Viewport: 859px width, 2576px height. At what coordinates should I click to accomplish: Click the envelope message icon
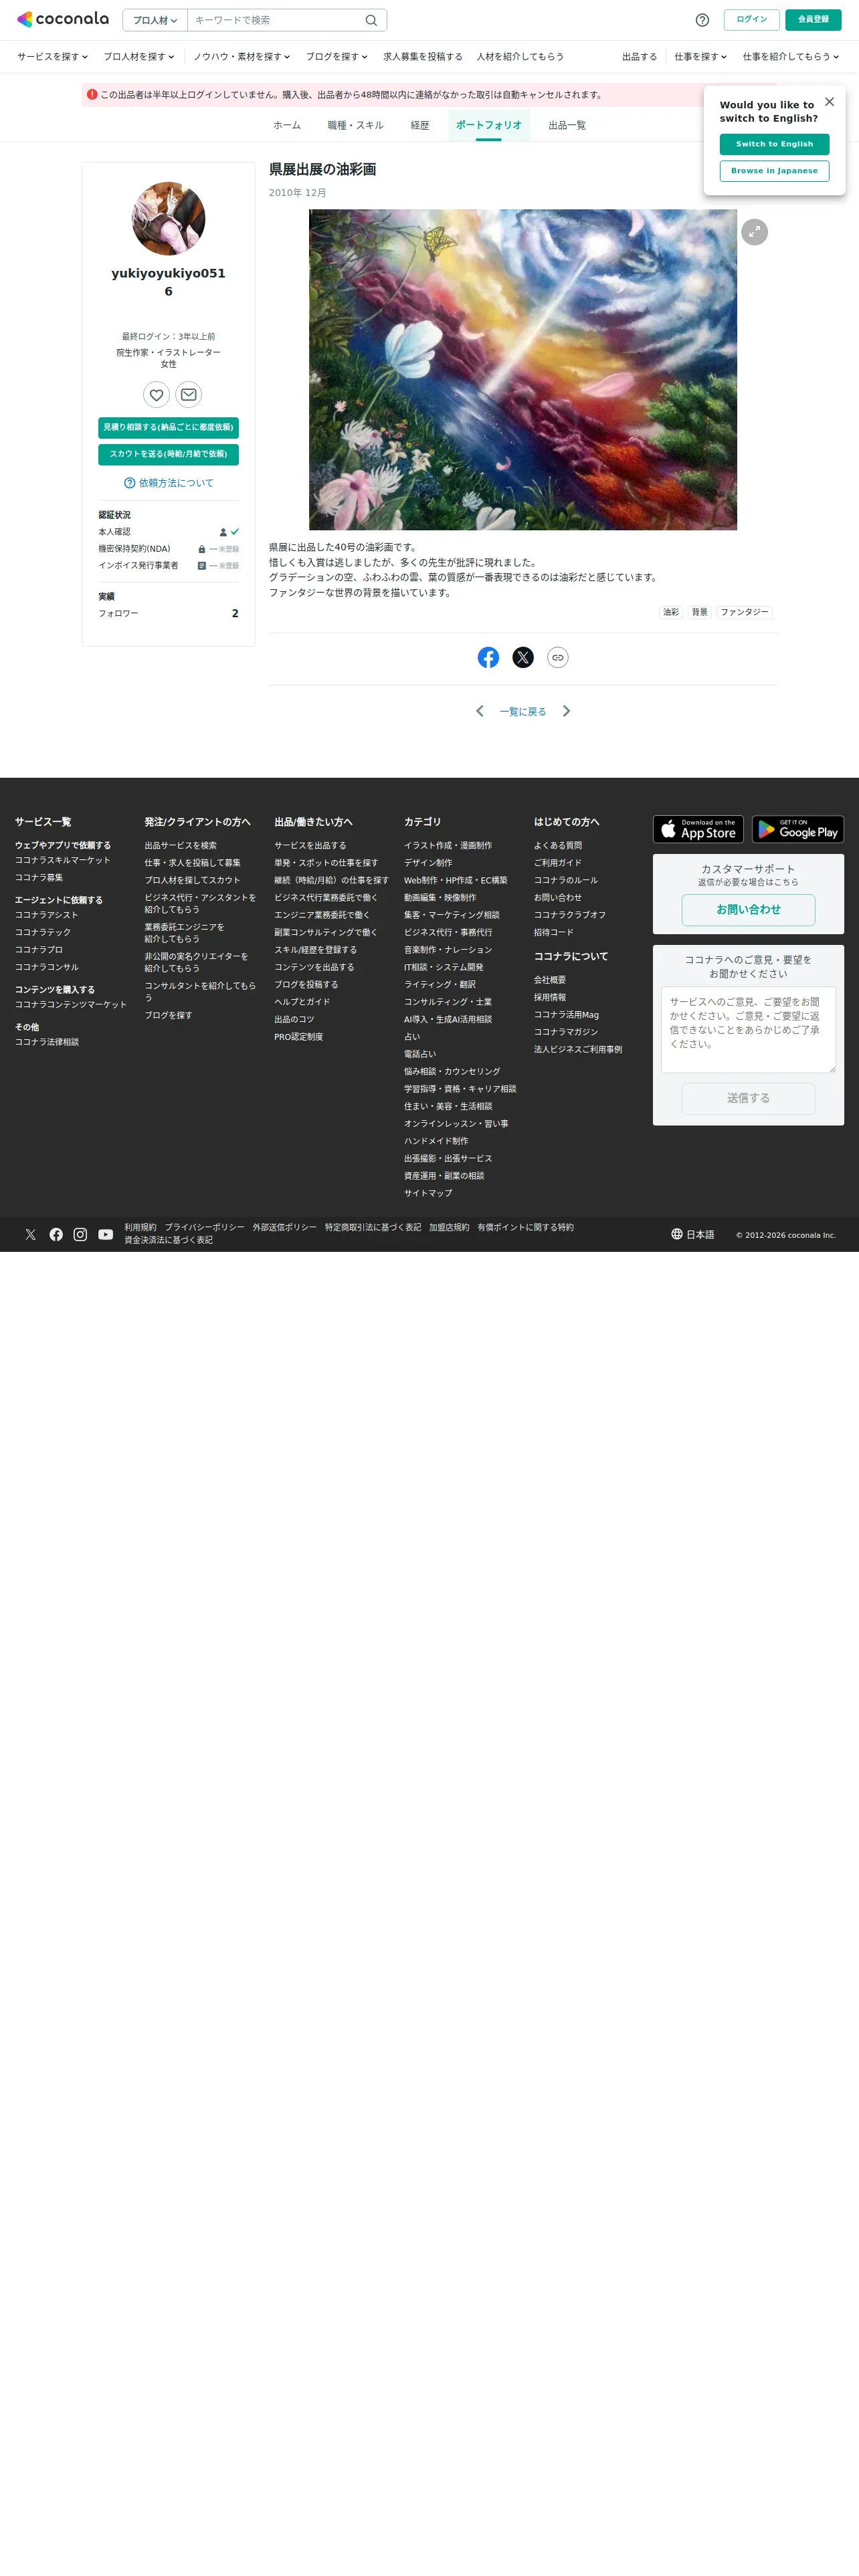click(x=188, y=395)
